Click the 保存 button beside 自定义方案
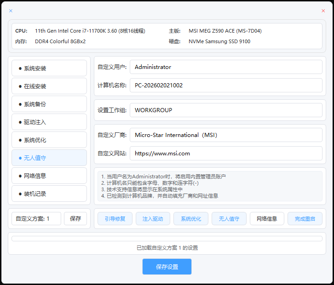The width and height of the screenshot is (334, 285). 75,219
